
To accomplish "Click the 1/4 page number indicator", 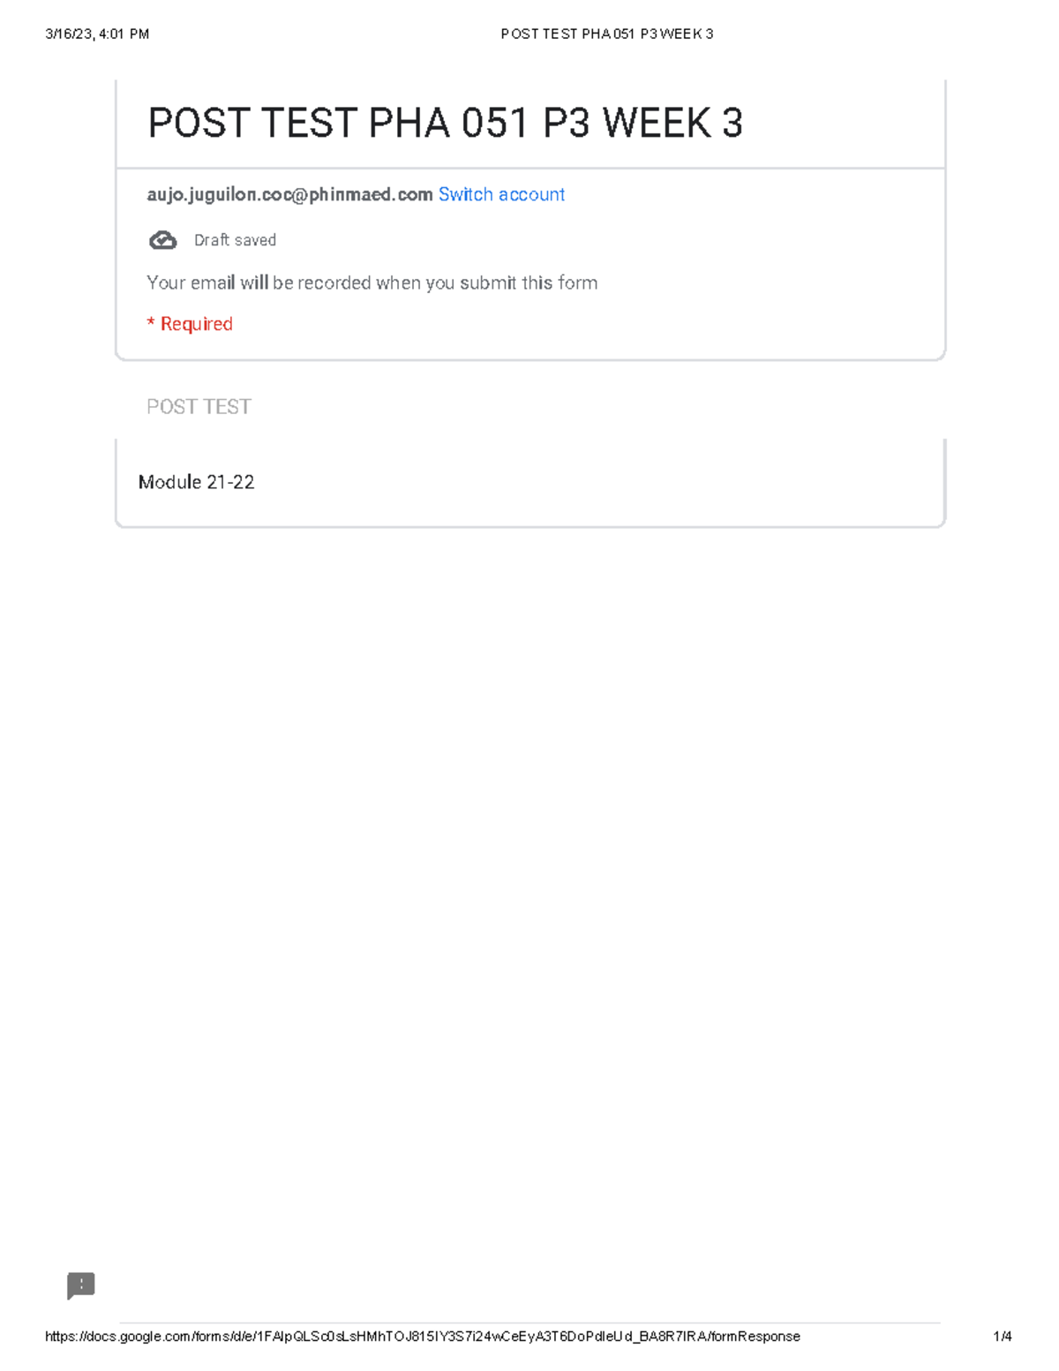I will click(1002, 1337).
